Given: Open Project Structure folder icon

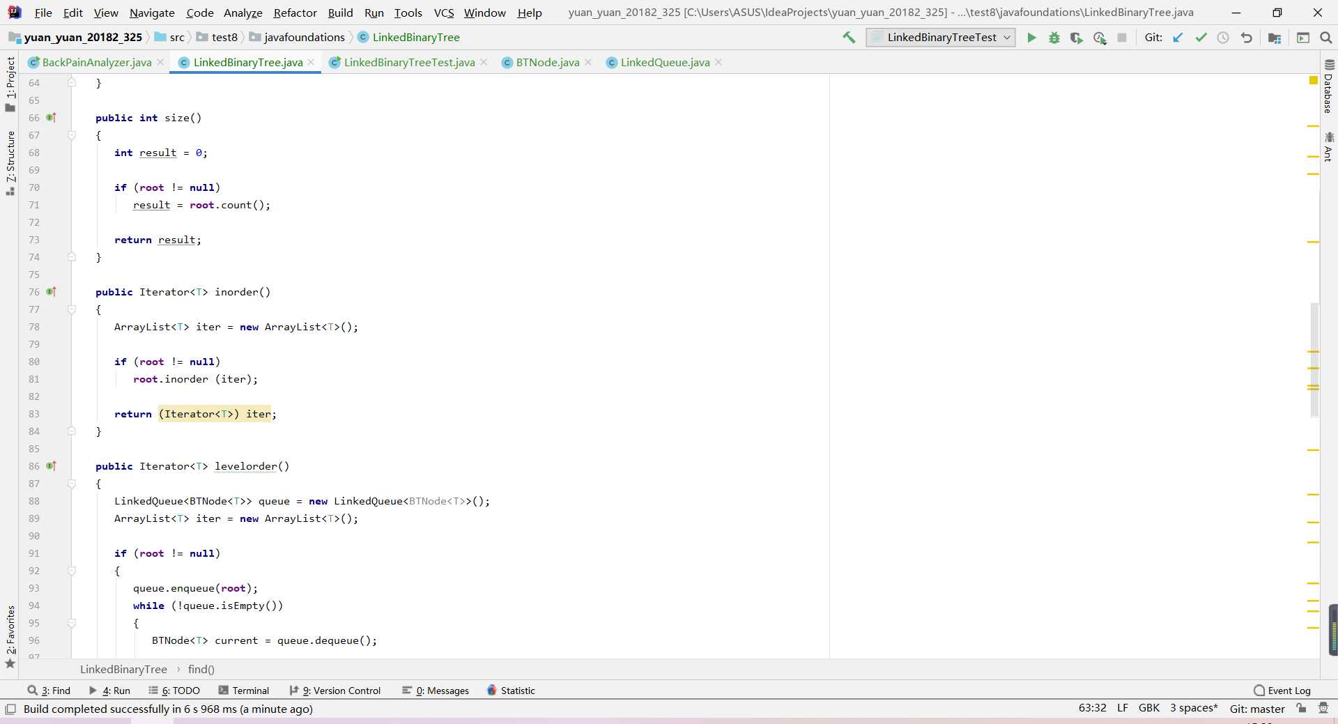Looking at the screenshot, I should tap(1275, 38).
